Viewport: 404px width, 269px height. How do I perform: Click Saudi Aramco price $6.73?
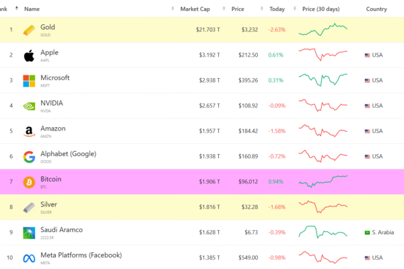pyautogui.click(x=251, y=233)
